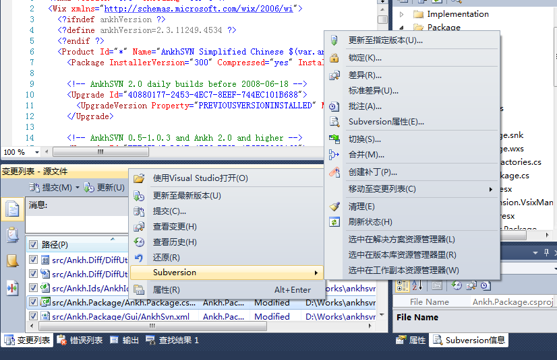Open the 100 % zoom dropdown
This screenshot has height=360, width=557.
[x=37, y=152]
